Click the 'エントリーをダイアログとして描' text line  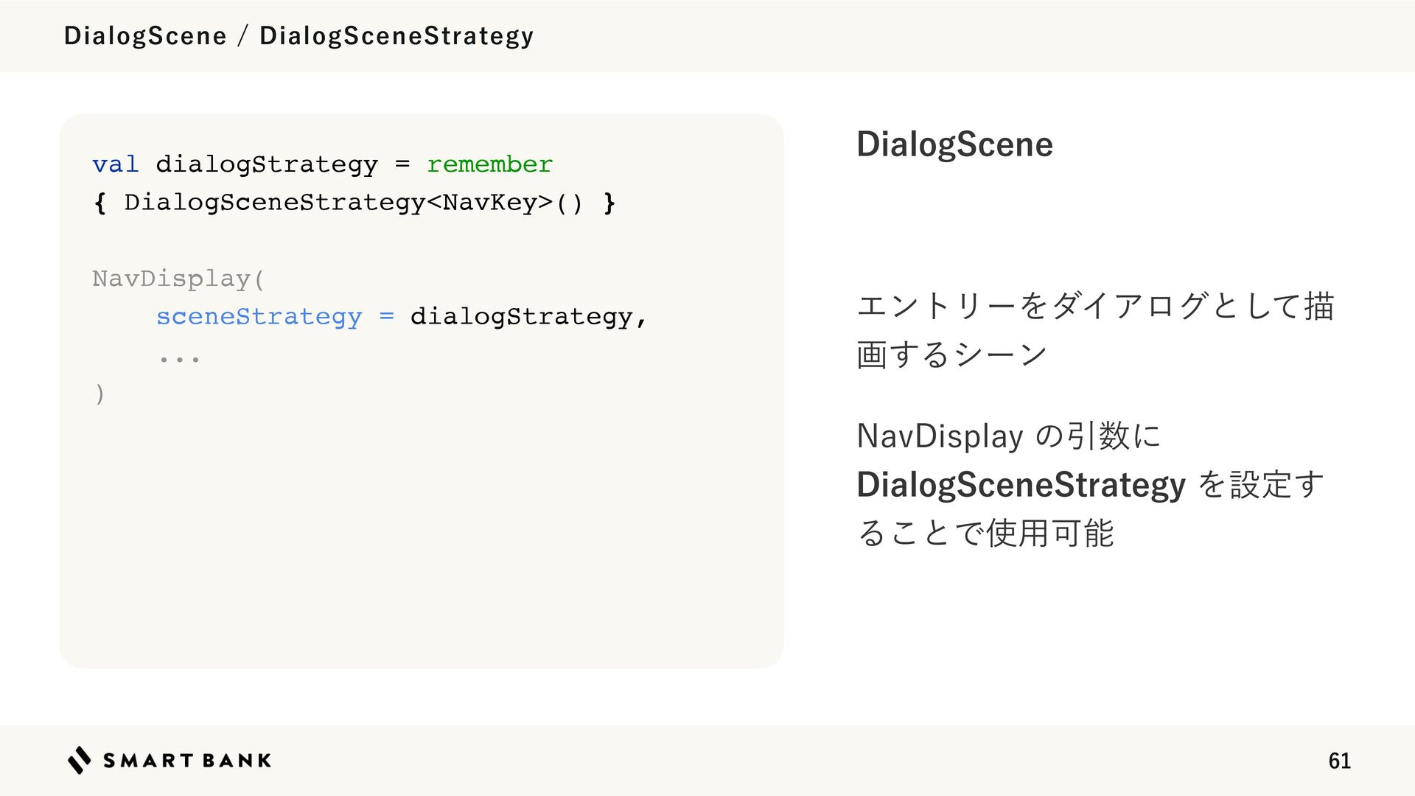[x=1095, y=306]
